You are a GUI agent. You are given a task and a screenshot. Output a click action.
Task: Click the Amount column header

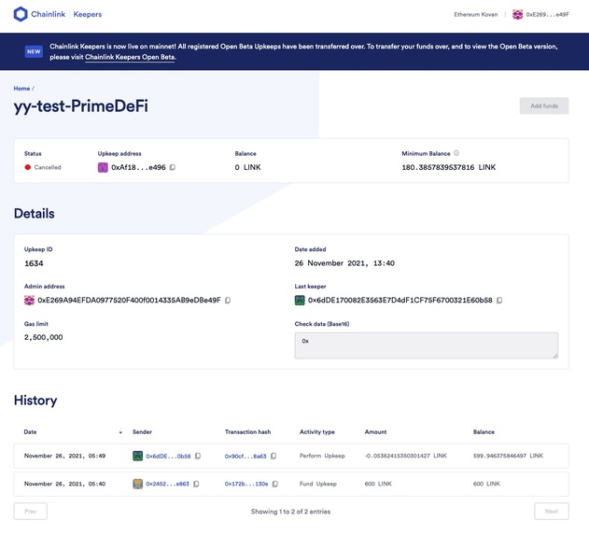375,432
